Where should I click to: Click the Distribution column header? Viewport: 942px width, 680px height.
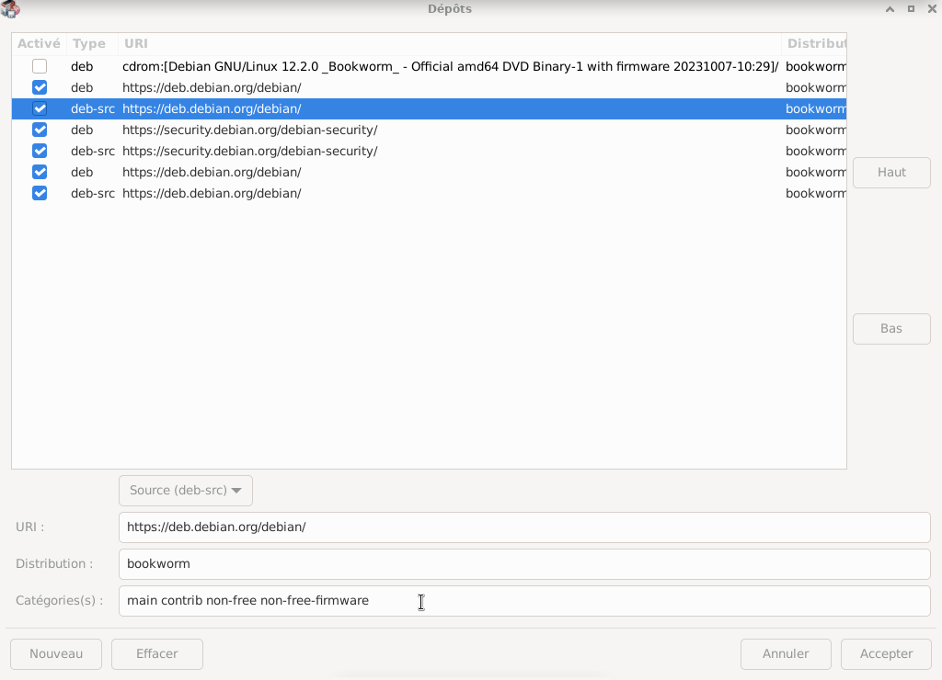815,44
